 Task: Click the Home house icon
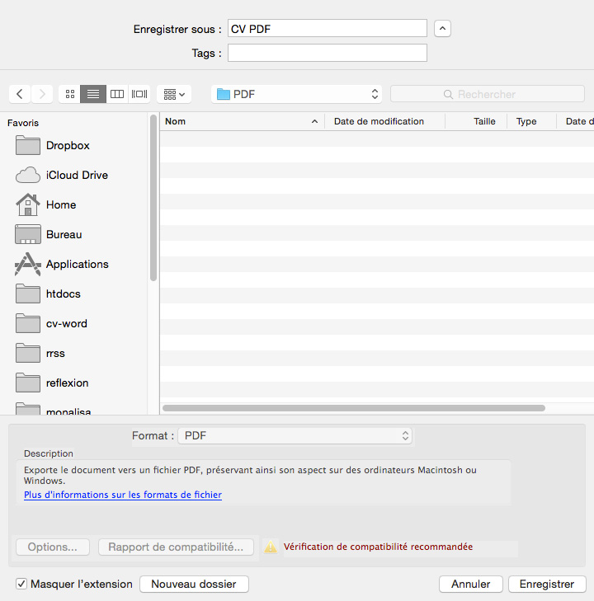click(27, 204)
